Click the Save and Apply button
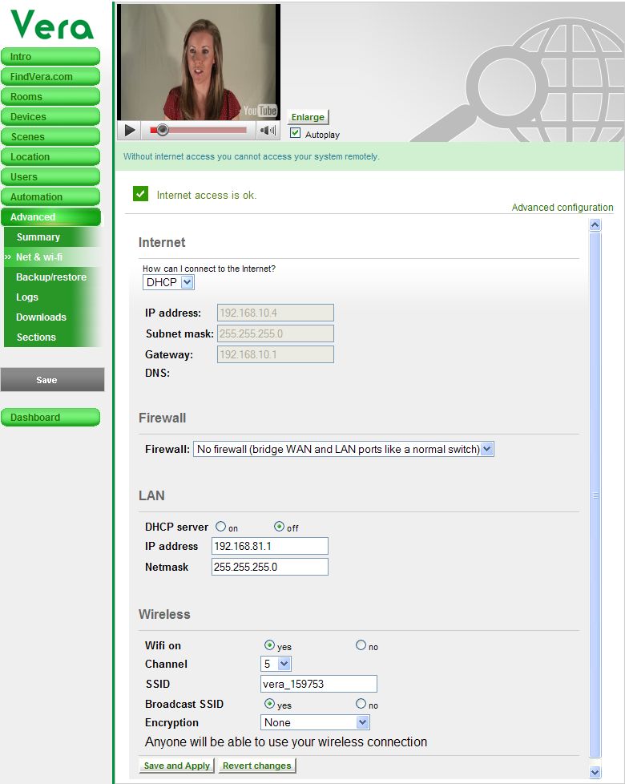 pos(175,766)
